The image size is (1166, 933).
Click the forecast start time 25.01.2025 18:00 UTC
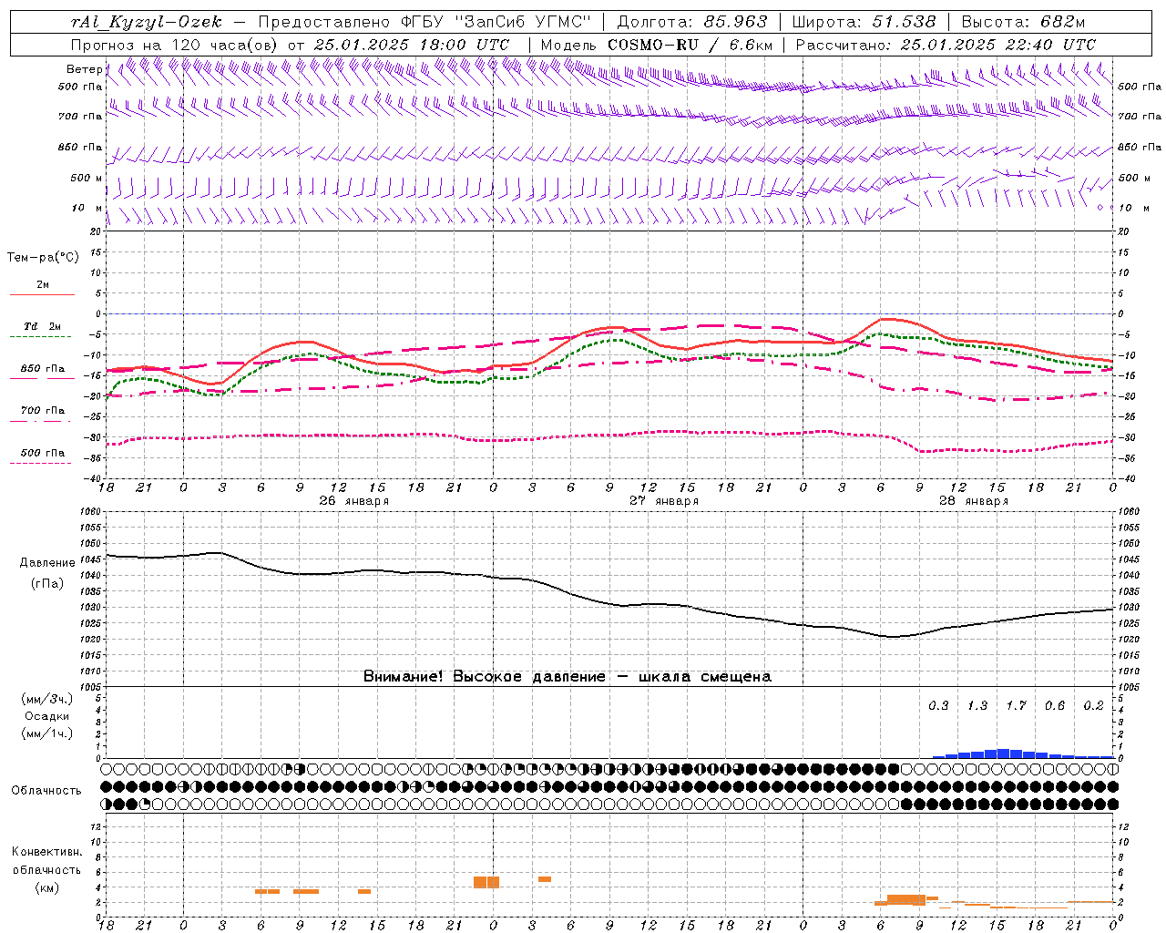[x=412, y=45]
